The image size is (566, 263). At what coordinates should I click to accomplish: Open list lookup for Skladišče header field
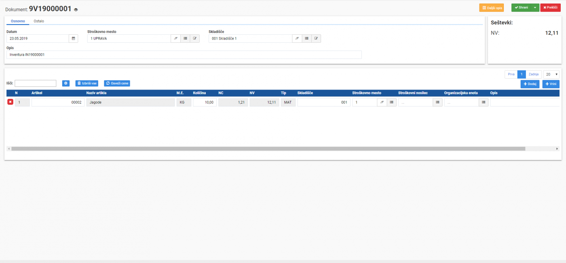pos(306,38)
